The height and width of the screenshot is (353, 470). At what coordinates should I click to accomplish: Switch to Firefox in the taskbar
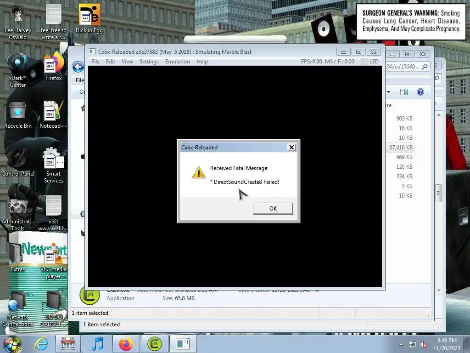tap(126, 344)
